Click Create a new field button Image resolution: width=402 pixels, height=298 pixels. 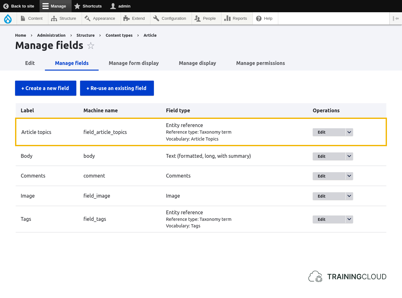[46, 88]
